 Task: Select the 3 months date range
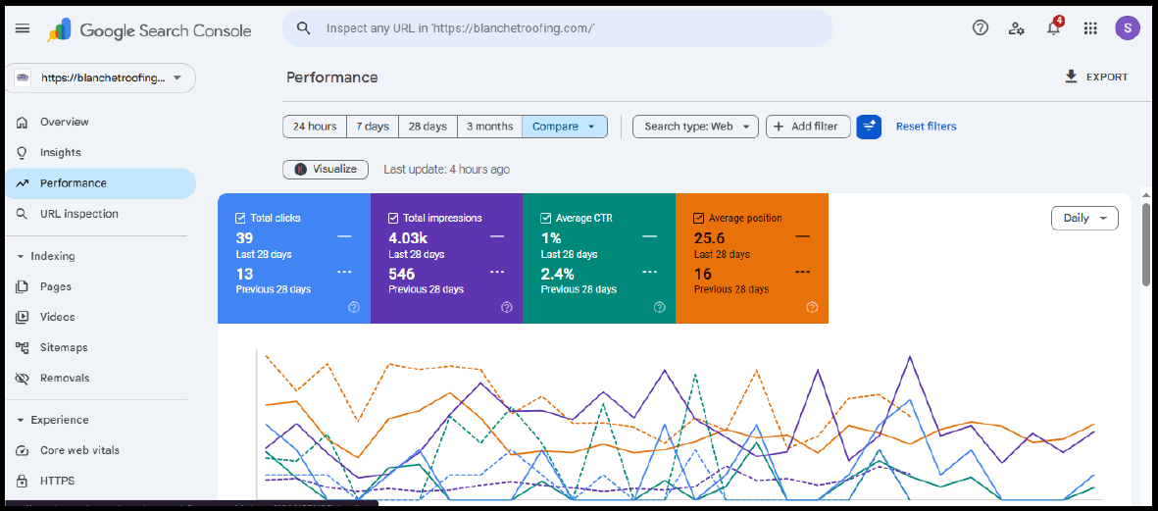(489, 127)
